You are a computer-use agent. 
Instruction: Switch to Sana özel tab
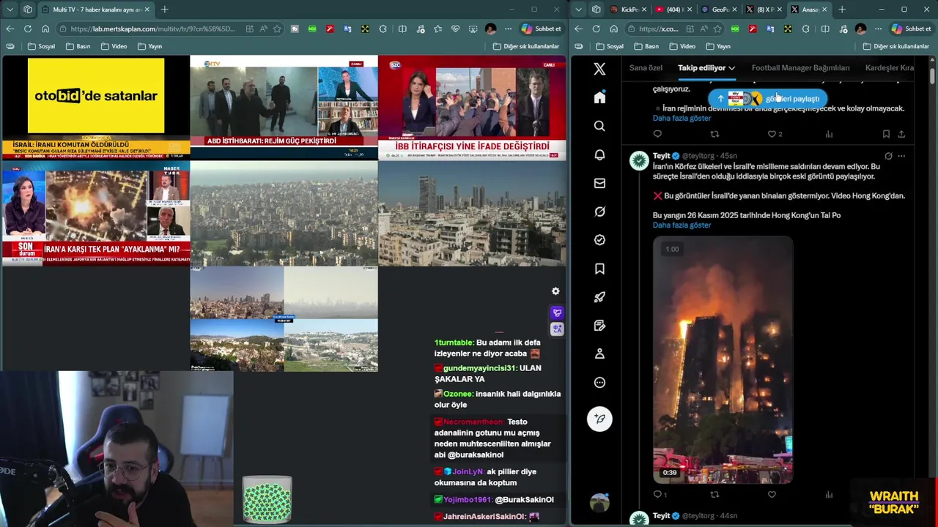pyautogui.click(x=646, y=68)
